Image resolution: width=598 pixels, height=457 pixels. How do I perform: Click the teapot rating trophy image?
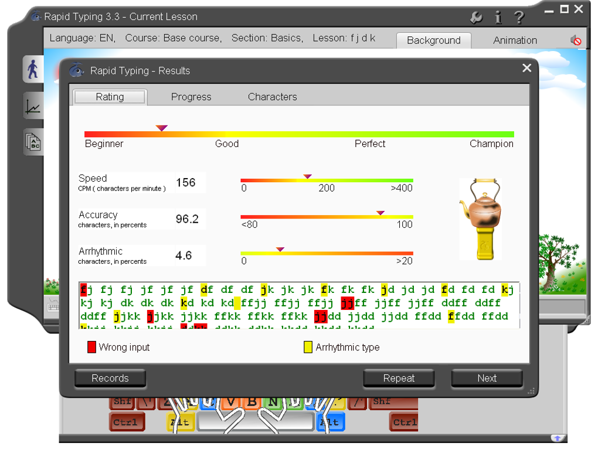pyautogui.click(x=481, y=219)
